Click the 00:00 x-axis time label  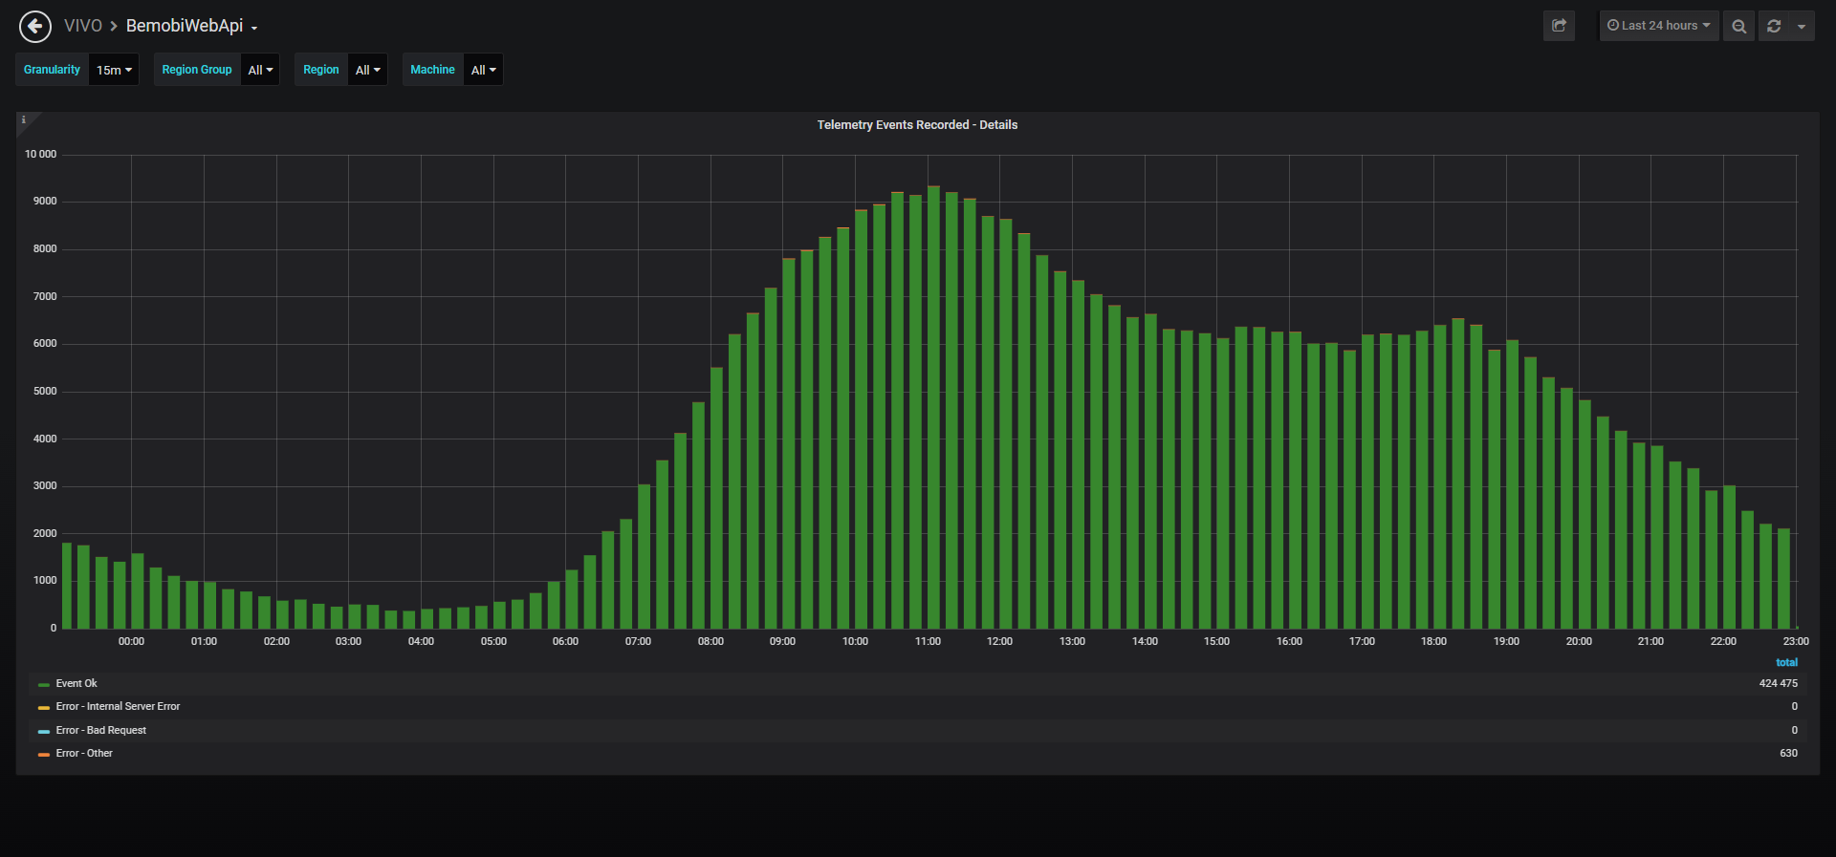(x=131, y=642)
